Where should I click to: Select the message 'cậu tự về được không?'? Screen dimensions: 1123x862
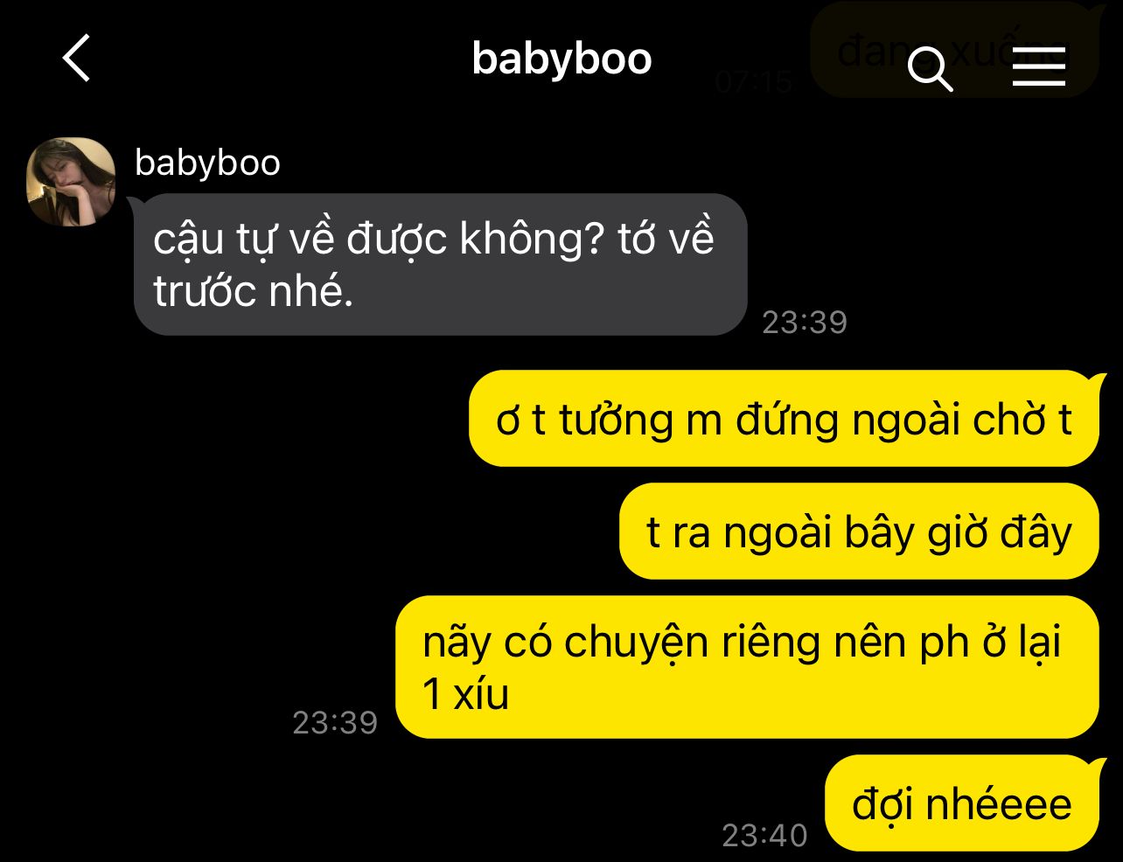pos(440,264)
